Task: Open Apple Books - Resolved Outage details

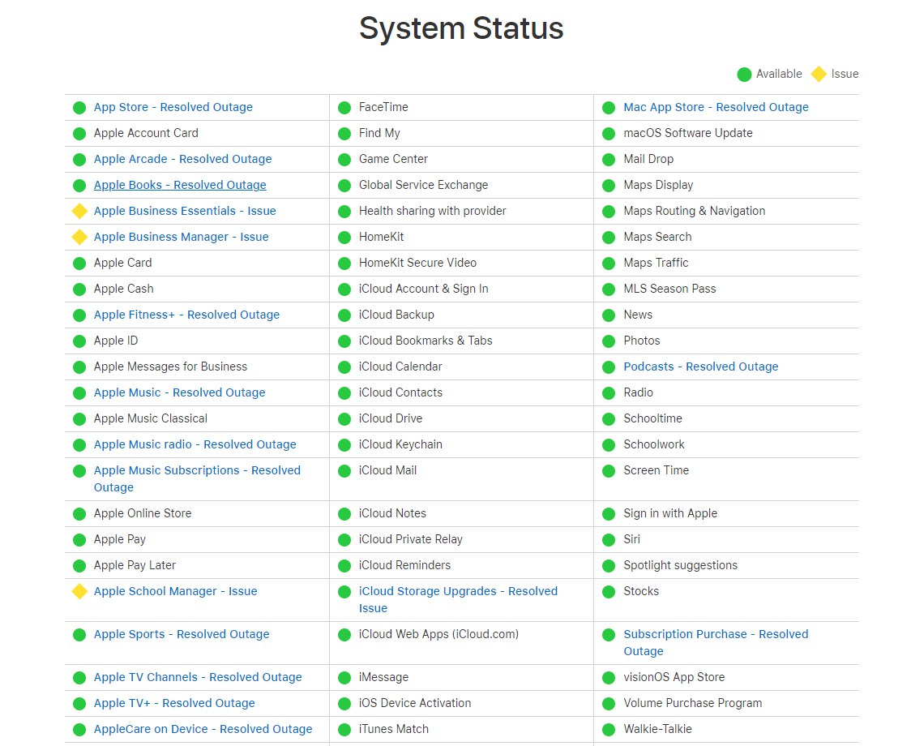Action: pos(180,185)
